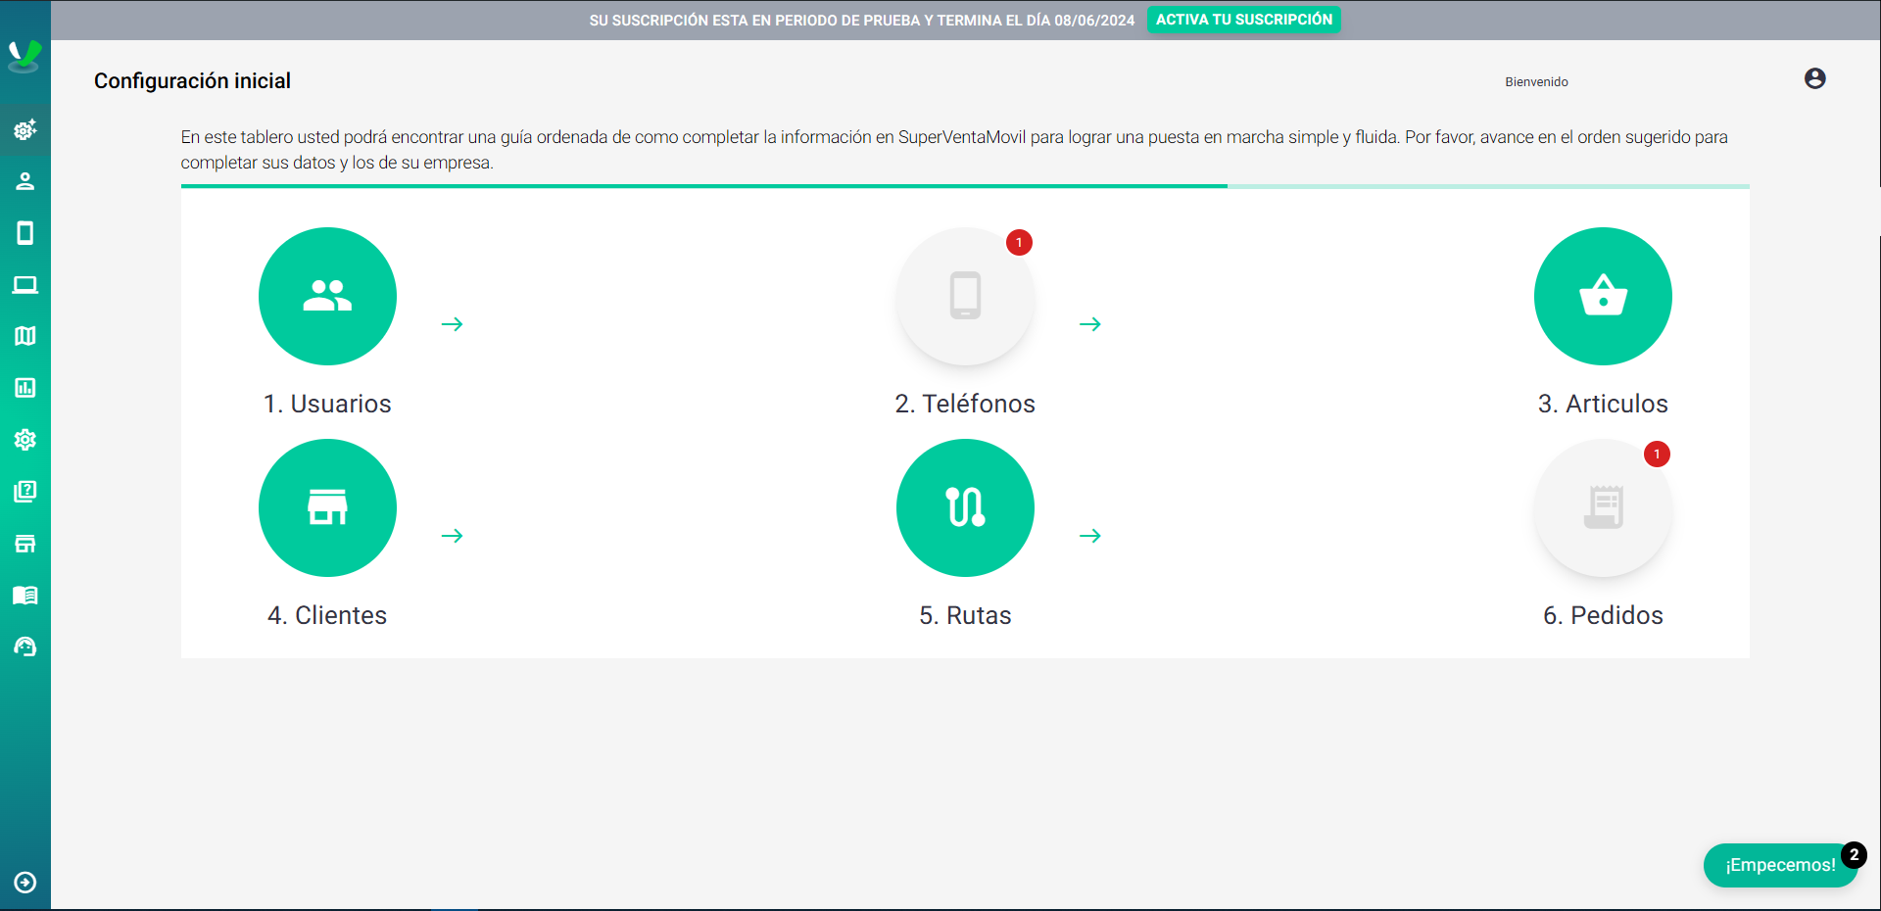Open the user account profile icon

(1815, 78)
